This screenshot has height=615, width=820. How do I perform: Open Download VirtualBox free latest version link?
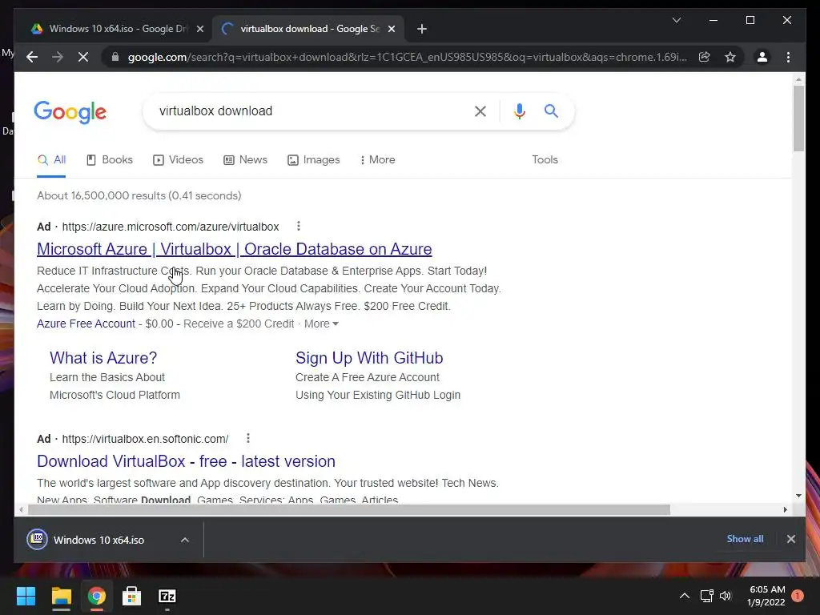coord(186,461)
